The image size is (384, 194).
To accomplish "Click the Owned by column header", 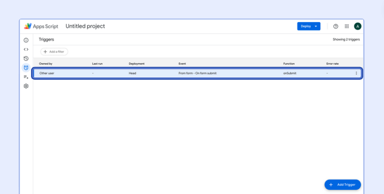I will 46,64.
